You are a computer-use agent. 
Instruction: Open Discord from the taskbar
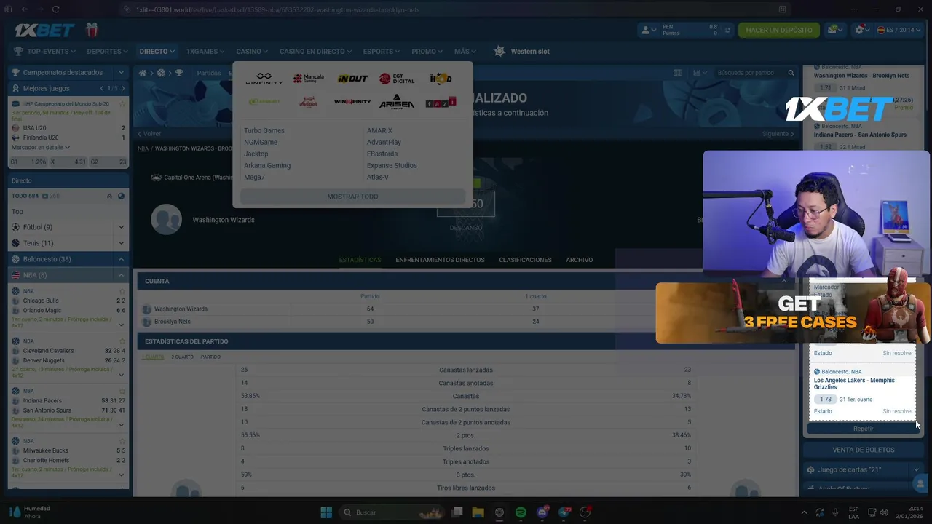[542, 512]
